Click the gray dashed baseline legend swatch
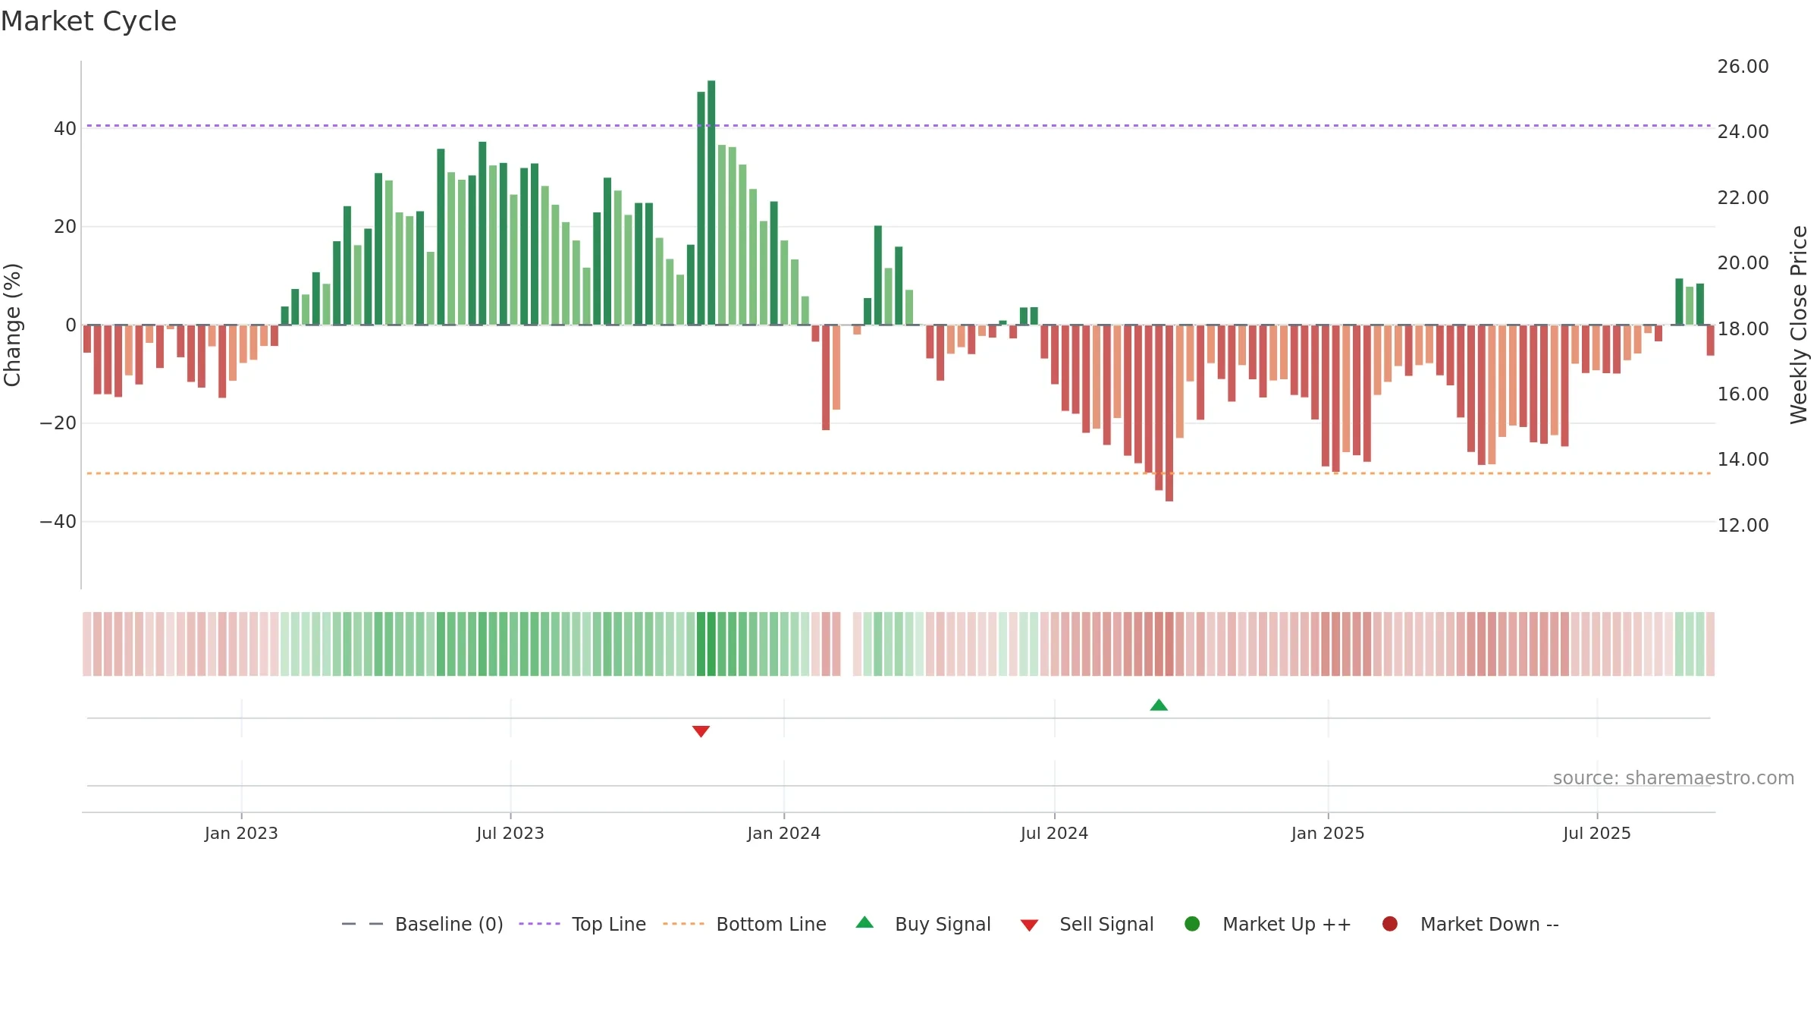 (362, 924)
